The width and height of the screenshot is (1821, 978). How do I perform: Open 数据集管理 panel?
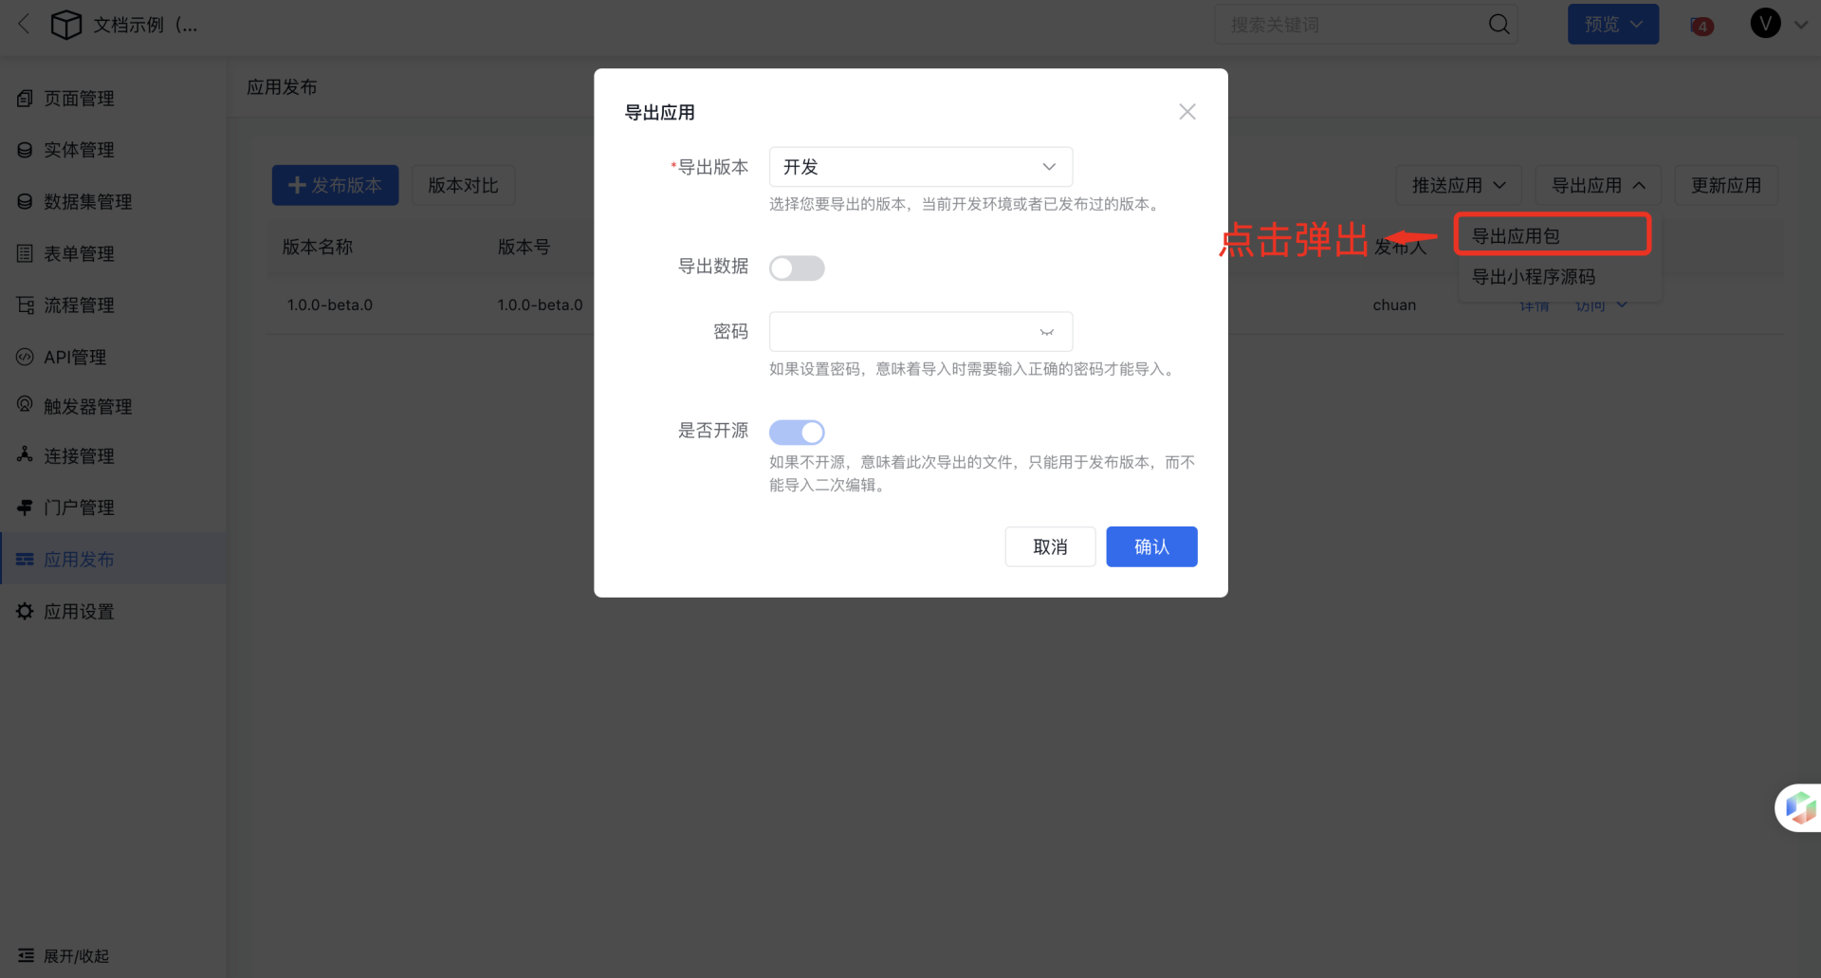click(85, 201)
